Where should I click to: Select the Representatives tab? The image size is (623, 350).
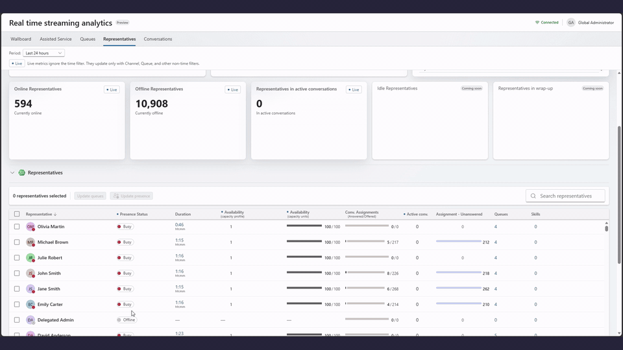pos(119,39)
